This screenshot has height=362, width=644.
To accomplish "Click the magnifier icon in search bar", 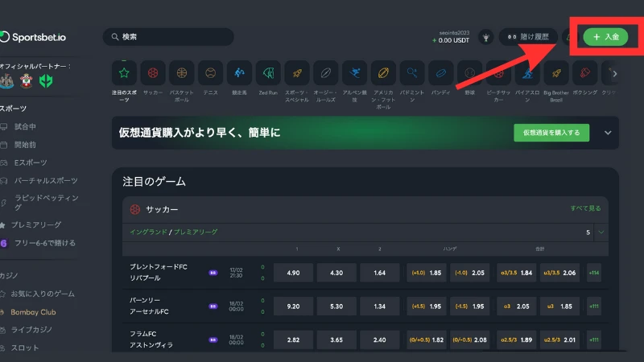I will click(x=115, y=37).
